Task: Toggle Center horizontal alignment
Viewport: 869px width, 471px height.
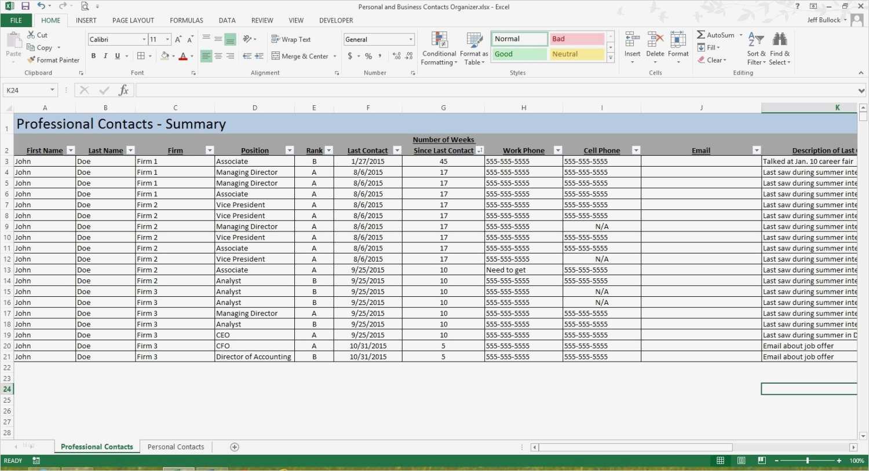Action: [x=218, y=56]
